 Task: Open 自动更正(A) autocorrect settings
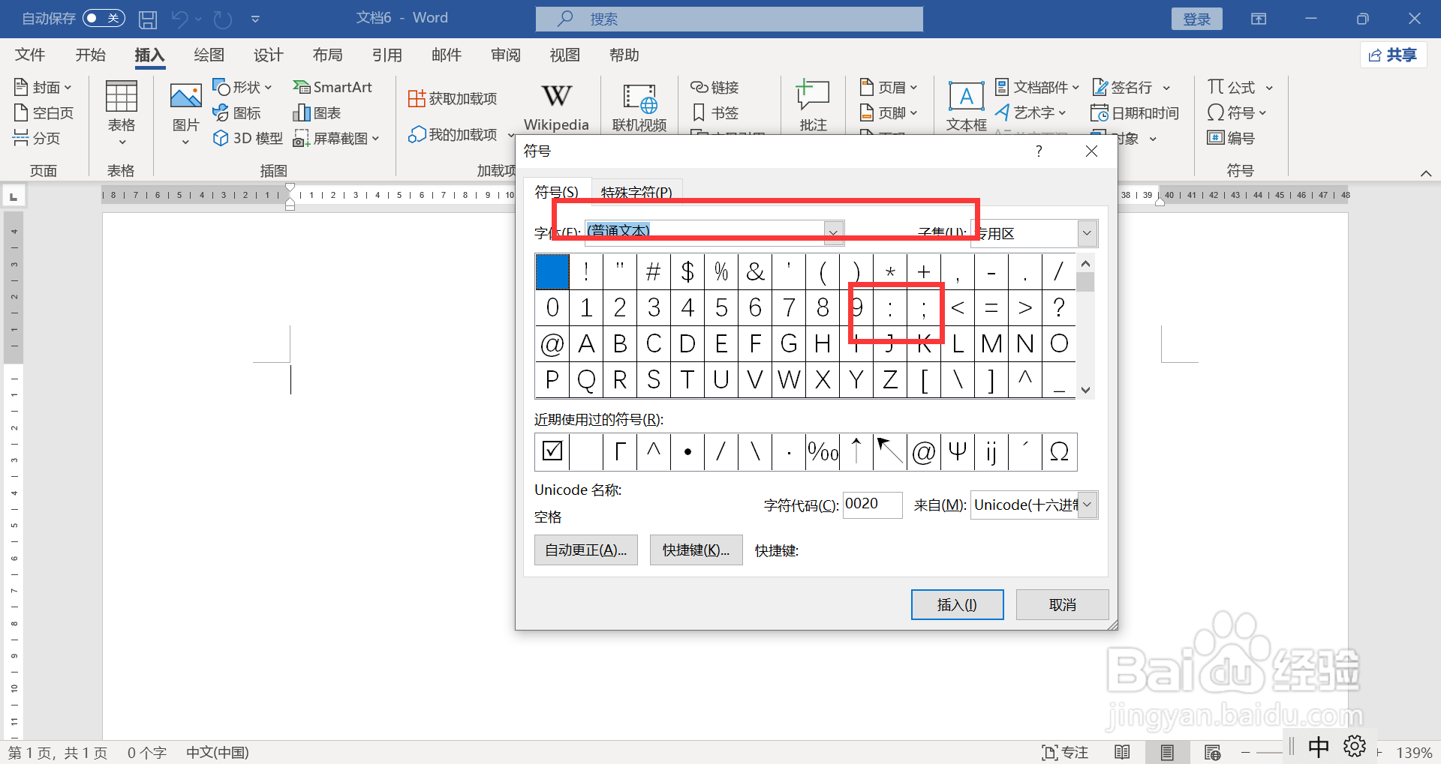pyautogui.click(x=585, y=550)
